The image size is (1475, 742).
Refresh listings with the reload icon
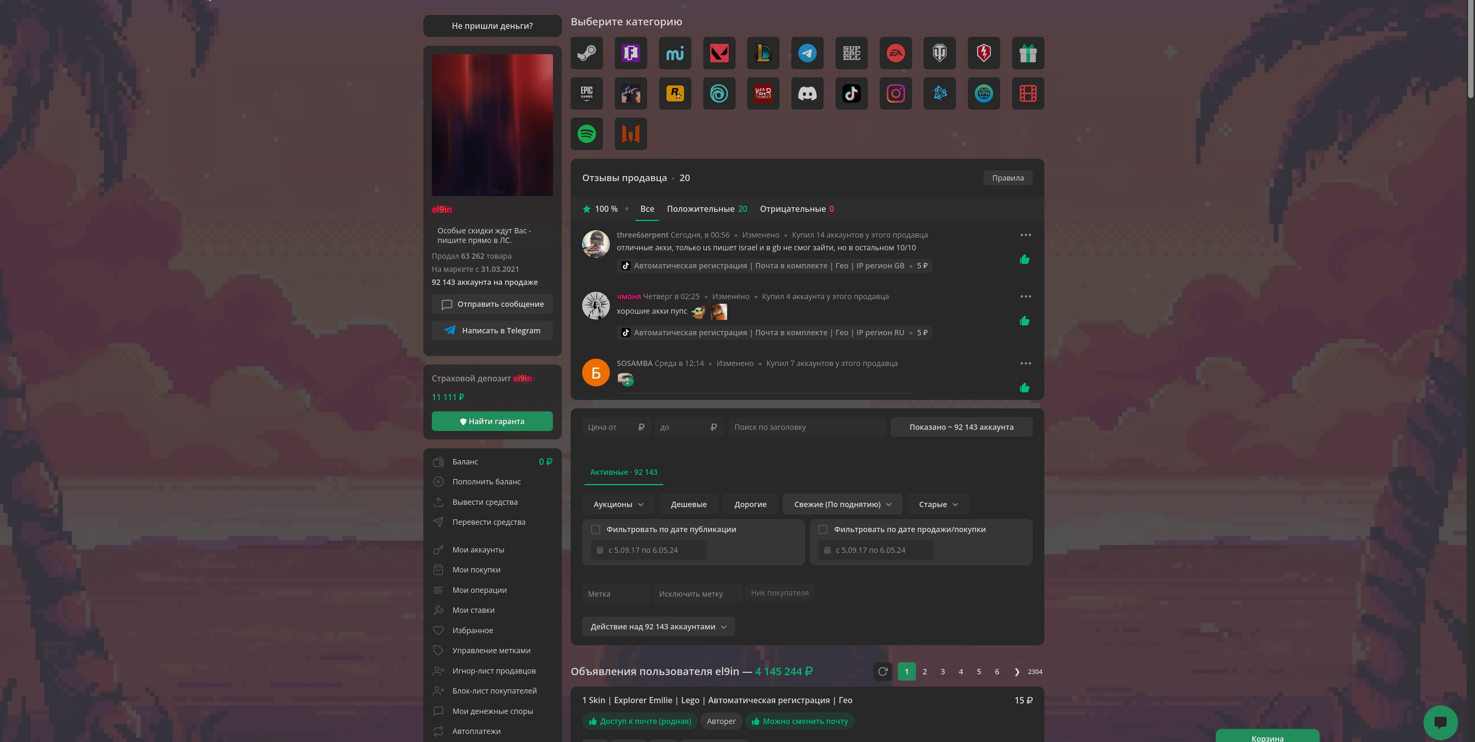[882, 671]
